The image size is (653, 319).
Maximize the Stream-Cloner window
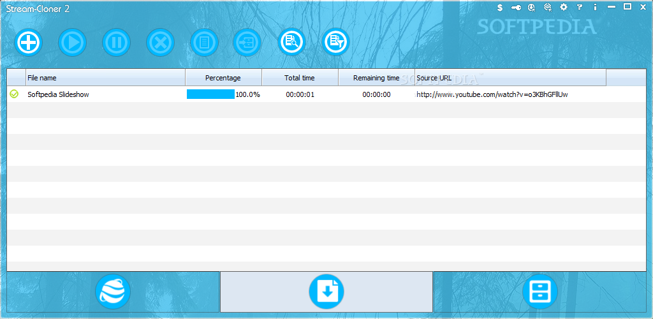pyautogui.click(x=627, y=6)
